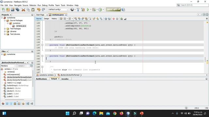The image size is (209, 117).
Task: Collapse the sumatorias project node in Projects
Action: 2,18
